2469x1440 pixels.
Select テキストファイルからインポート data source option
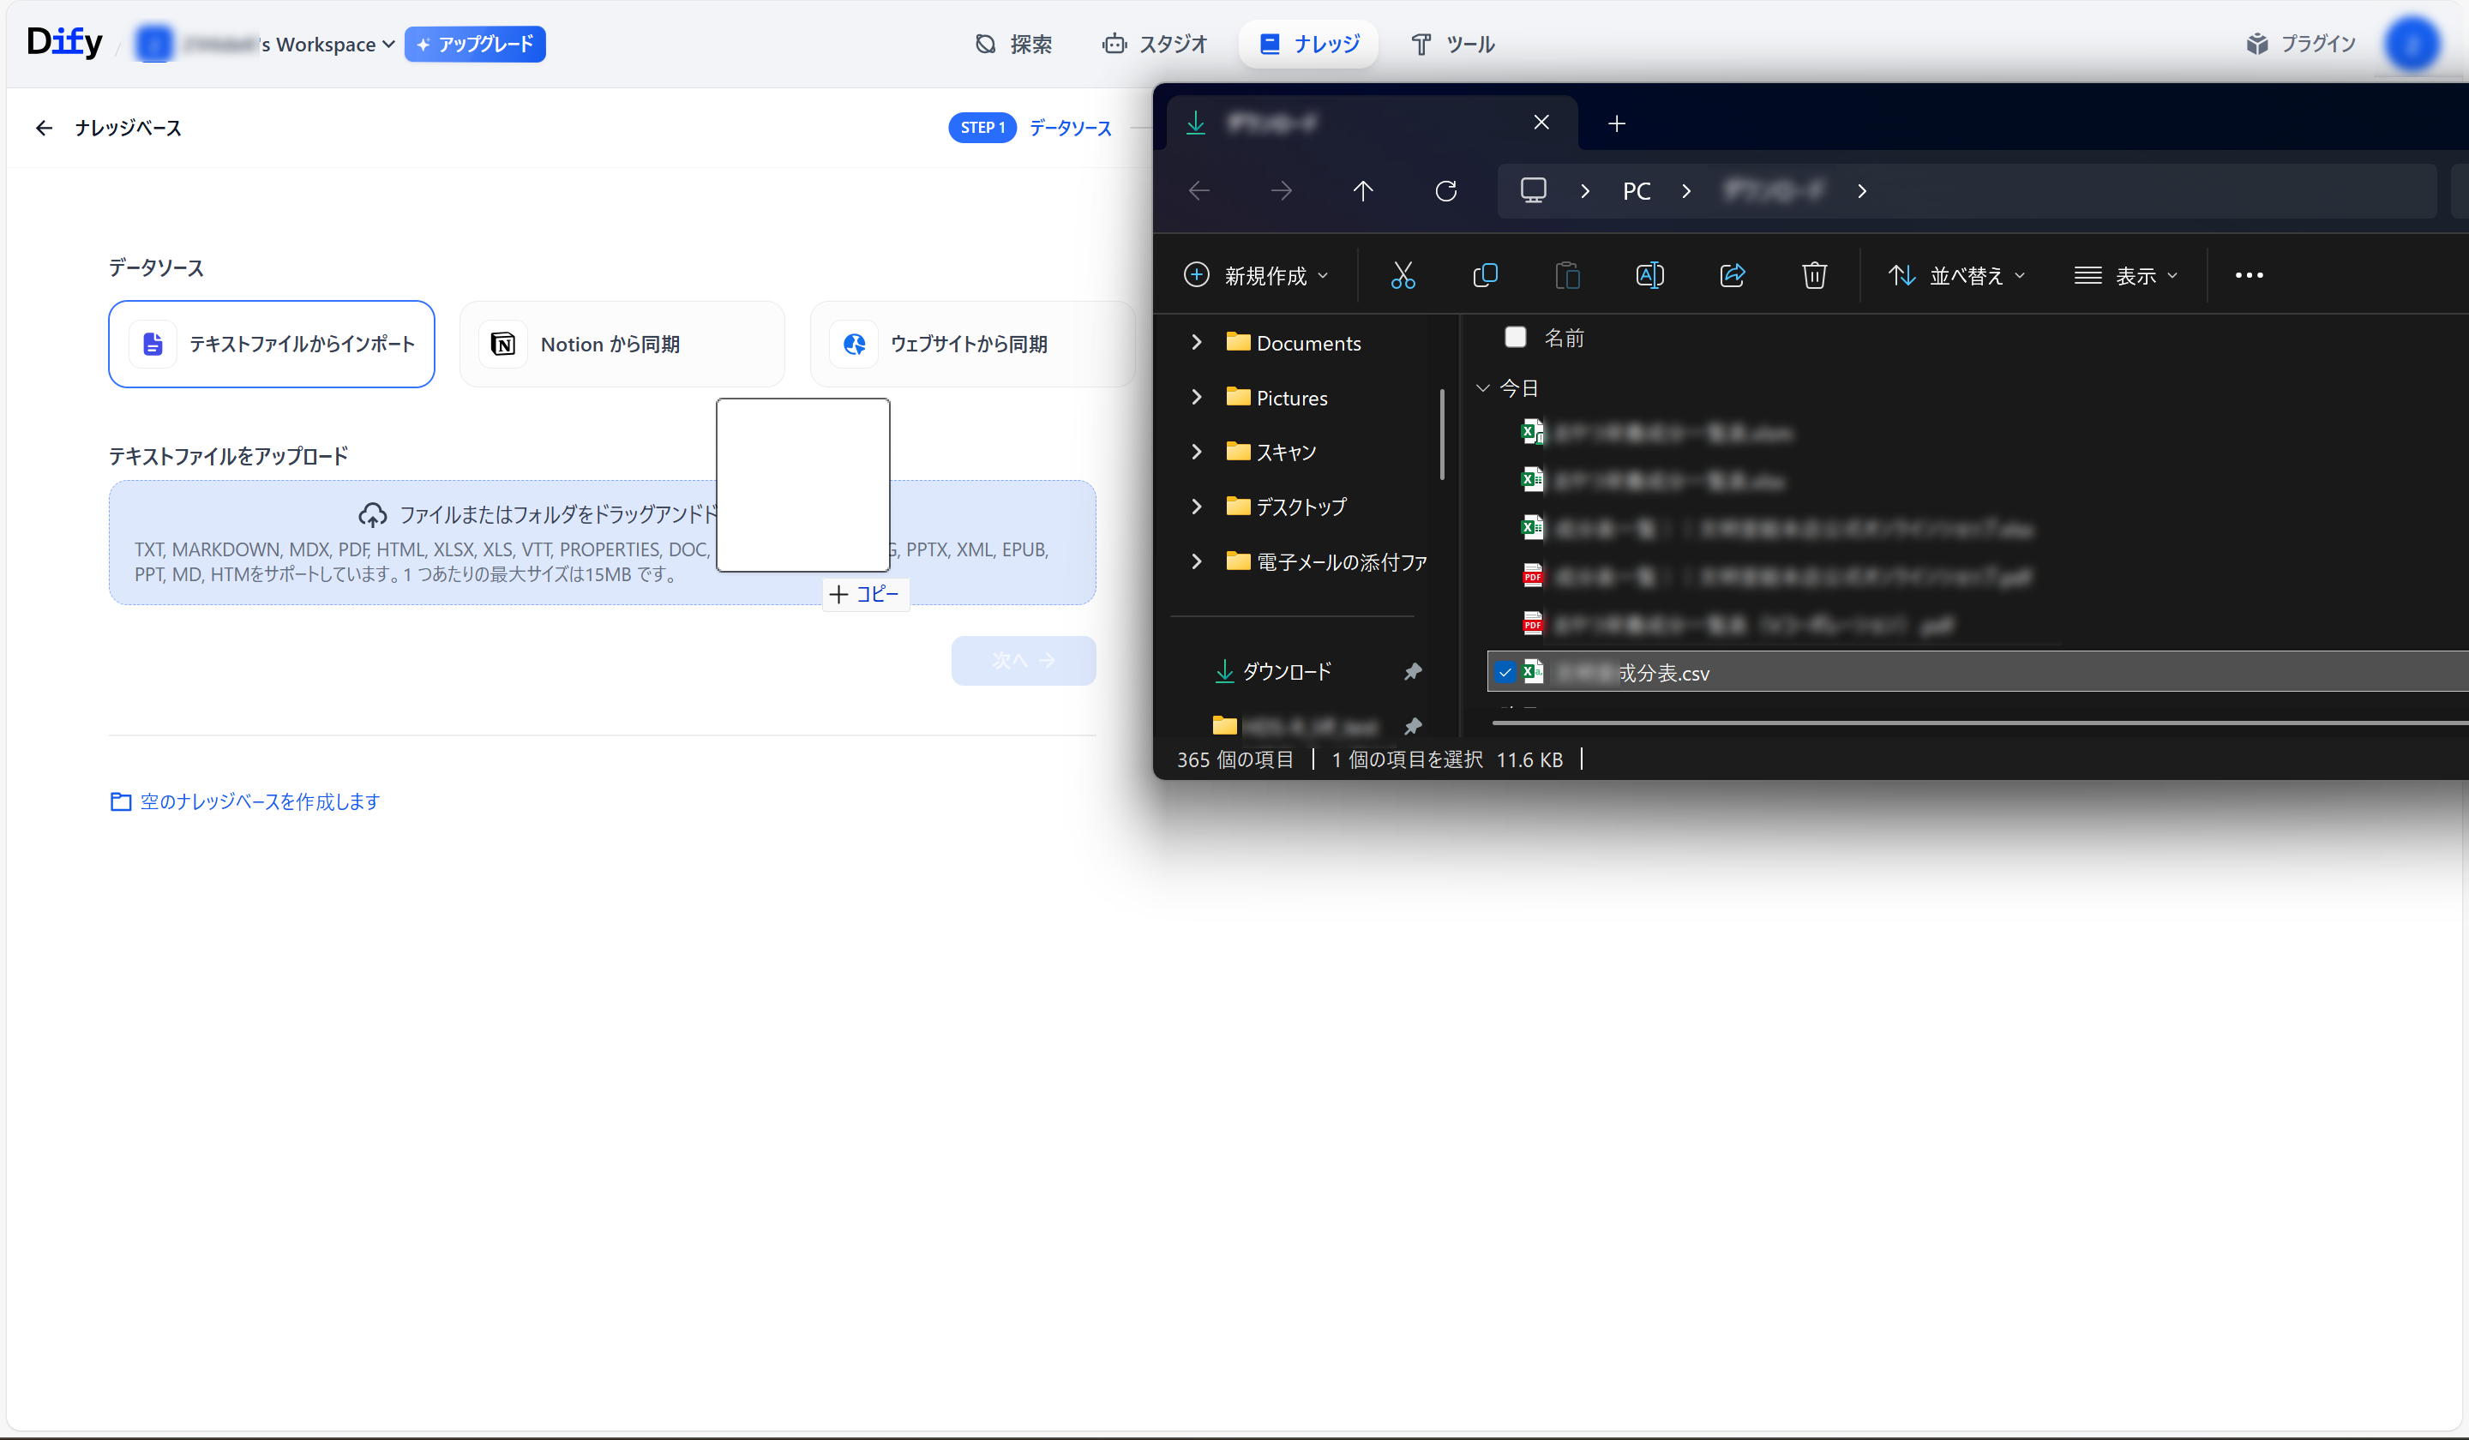pyautogui.click(x=272, y=344)
